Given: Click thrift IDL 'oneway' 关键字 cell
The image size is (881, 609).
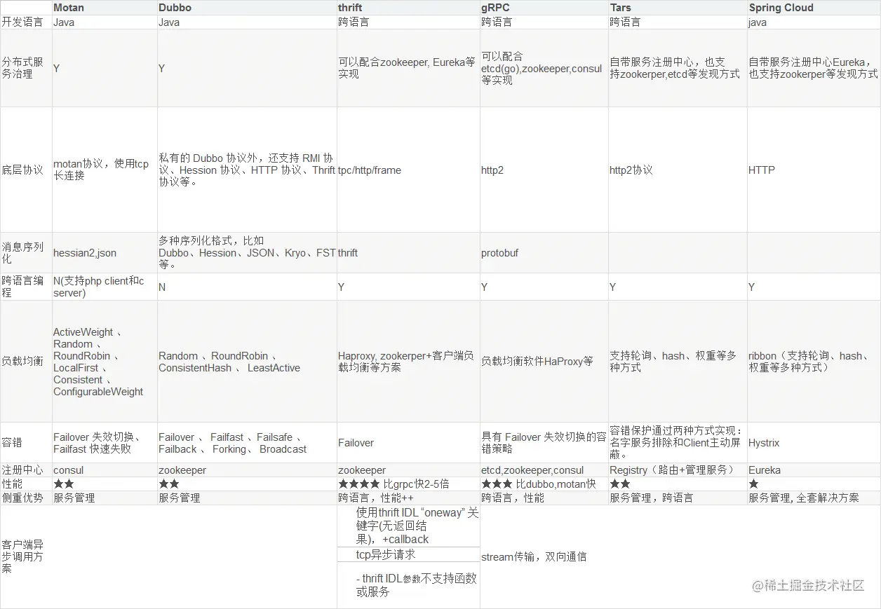Looking at the screenshot, I should (417, 526).
